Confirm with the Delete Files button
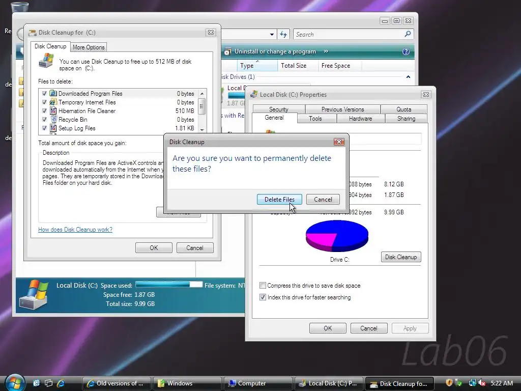Image resolution: width=521 pixels, height=391 pixels. 279,199
